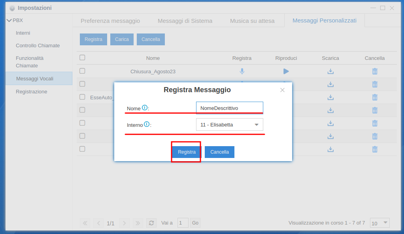Click the gear icon beside Impostazioni title

click(12, 8)
